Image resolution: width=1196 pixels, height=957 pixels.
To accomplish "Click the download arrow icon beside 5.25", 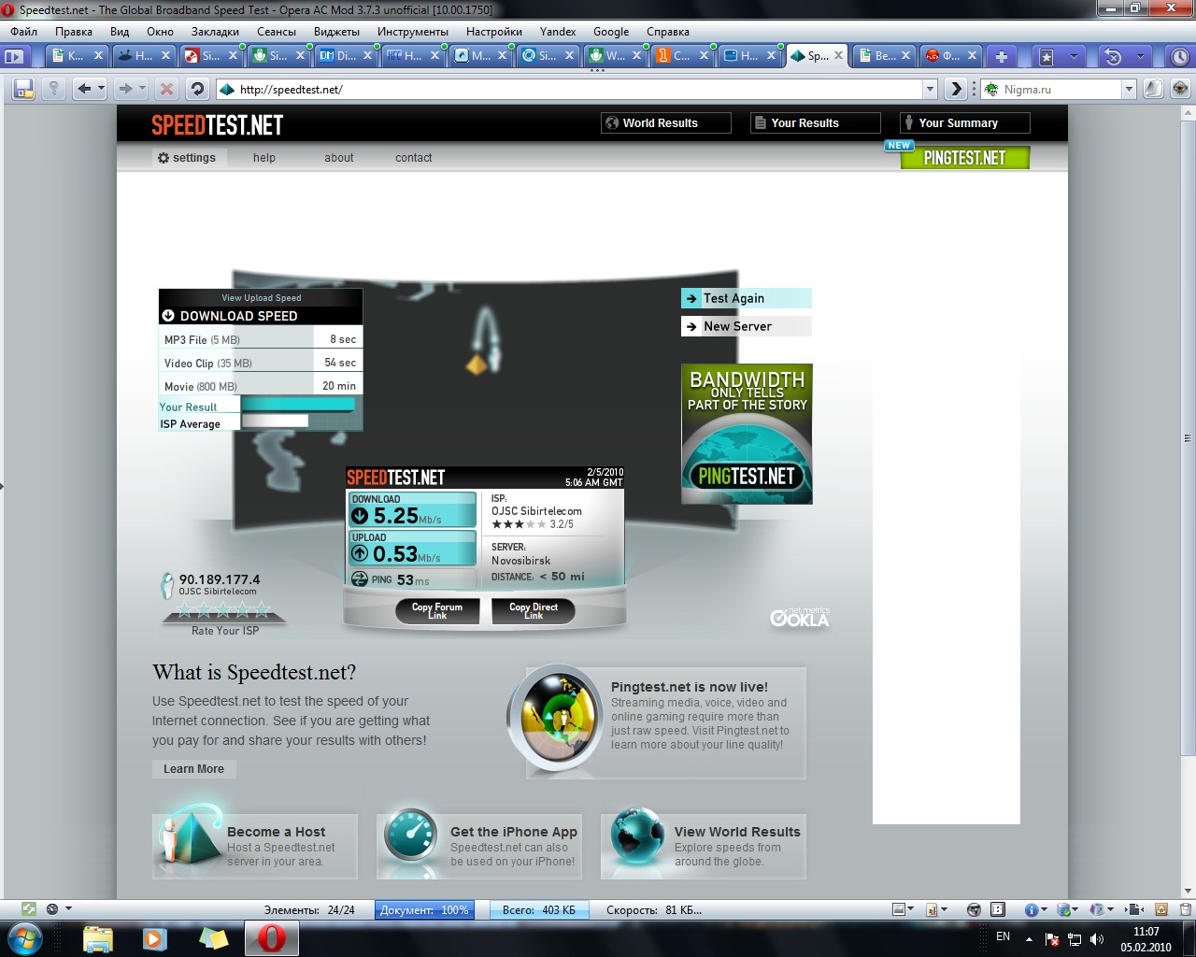I will pos(360,516).
